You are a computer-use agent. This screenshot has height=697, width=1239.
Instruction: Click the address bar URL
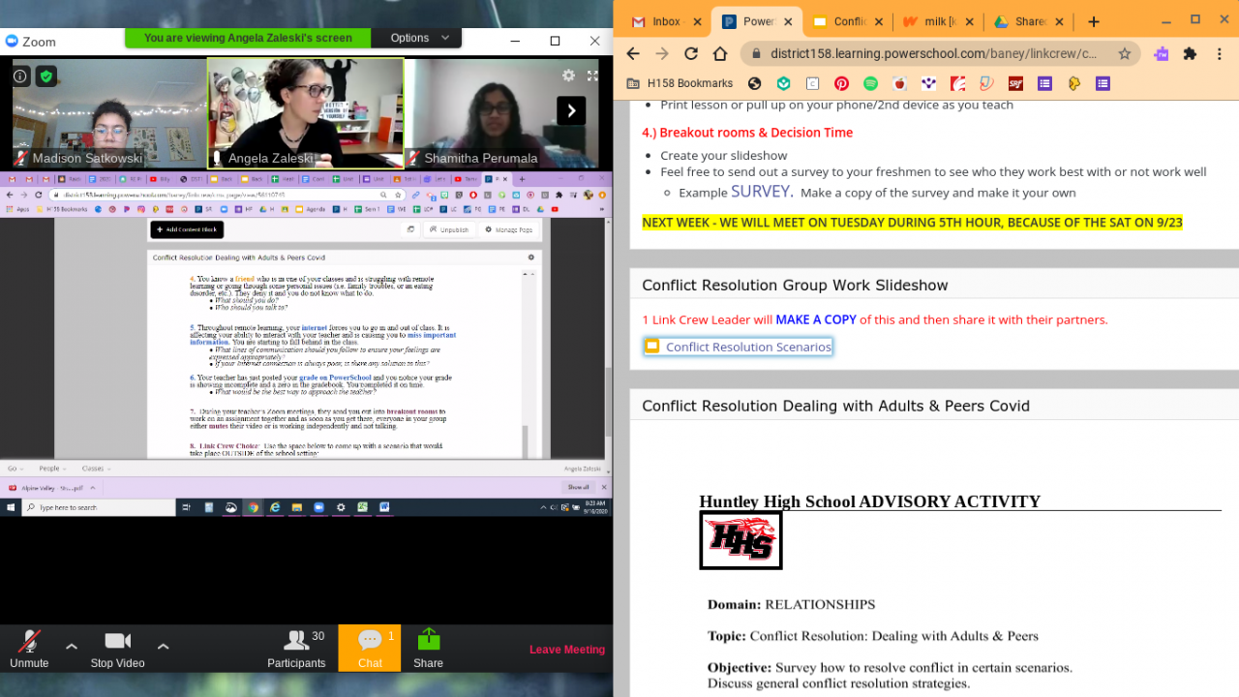click(x=933, y=54)
